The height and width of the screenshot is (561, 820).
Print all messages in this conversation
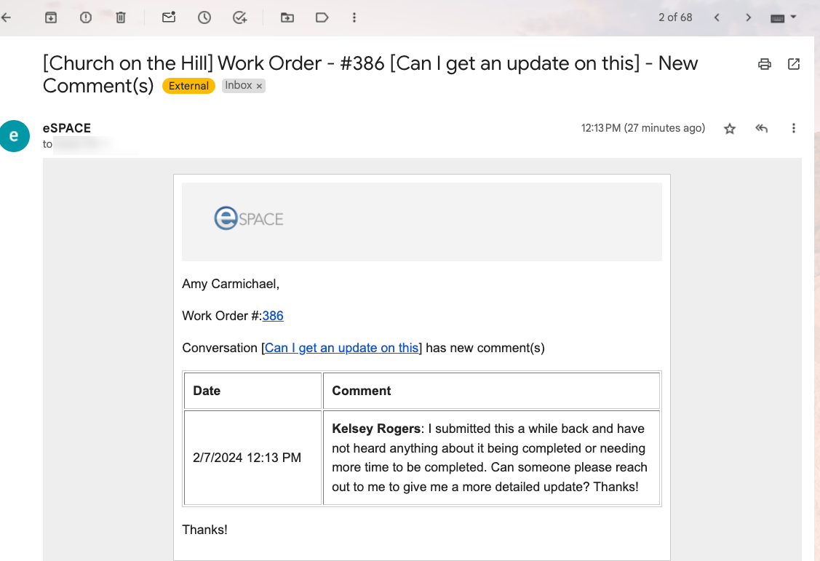point(764,64)
